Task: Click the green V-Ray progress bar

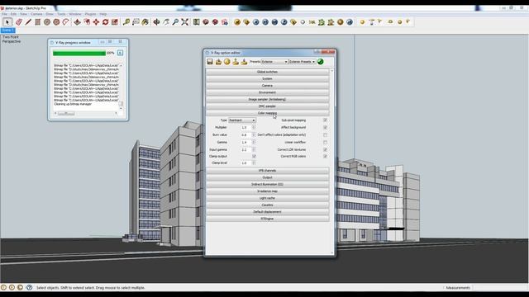Action: pyautogui.click(x=79, y=53)
